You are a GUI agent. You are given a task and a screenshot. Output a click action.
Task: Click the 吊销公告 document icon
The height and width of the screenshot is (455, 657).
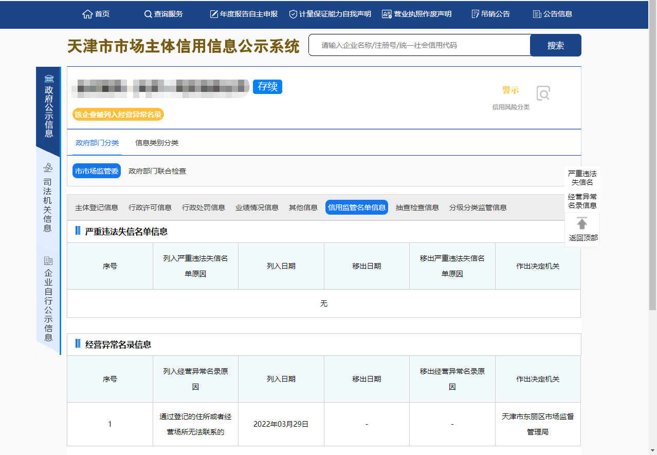pos(476,14)
